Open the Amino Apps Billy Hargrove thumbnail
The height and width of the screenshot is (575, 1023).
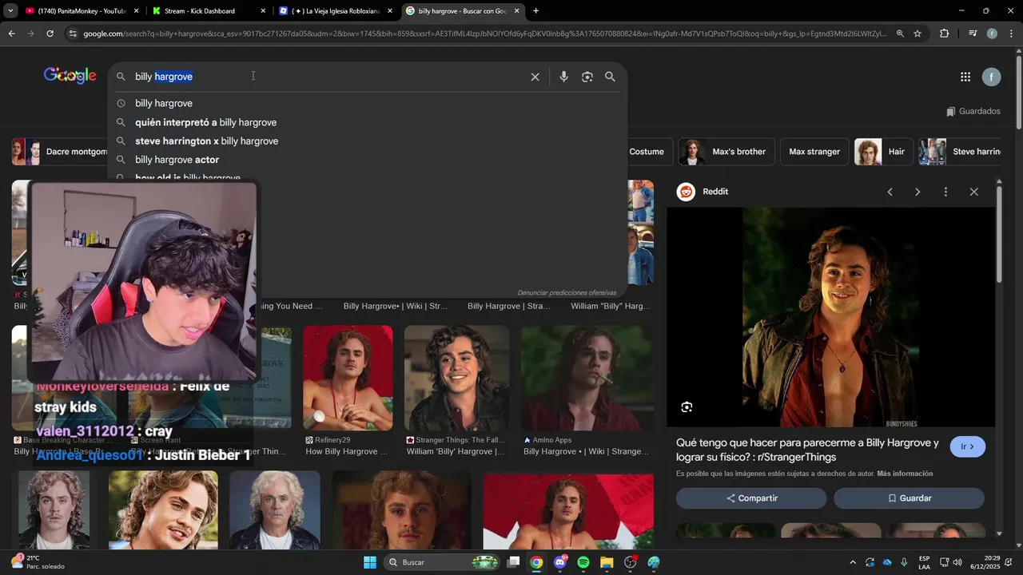pyautogui.click(x=587, y=378)
